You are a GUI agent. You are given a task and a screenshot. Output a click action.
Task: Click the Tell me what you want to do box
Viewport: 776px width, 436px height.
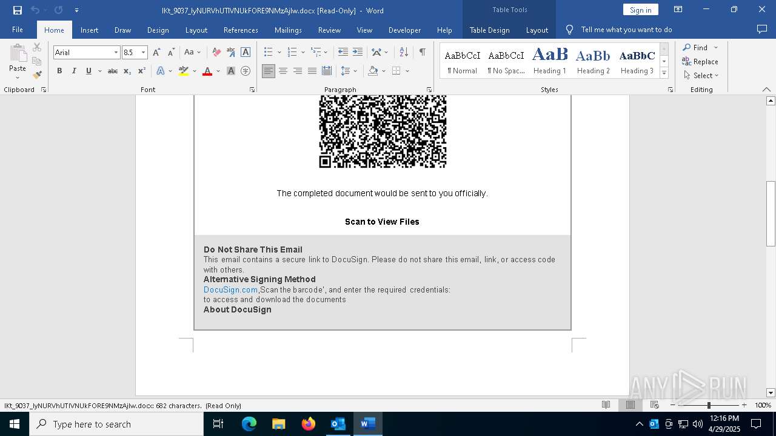coord(626,30)
